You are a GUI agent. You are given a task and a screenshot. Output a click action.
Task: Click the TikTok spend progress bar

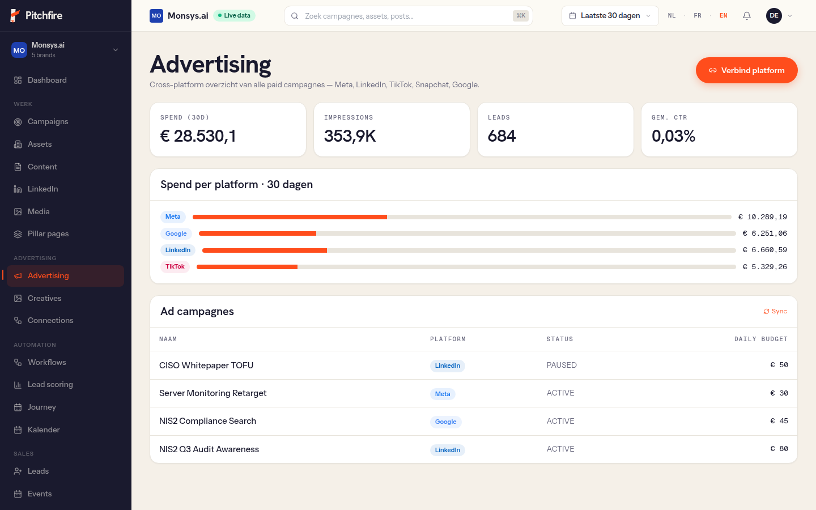[x=466, y=267]
